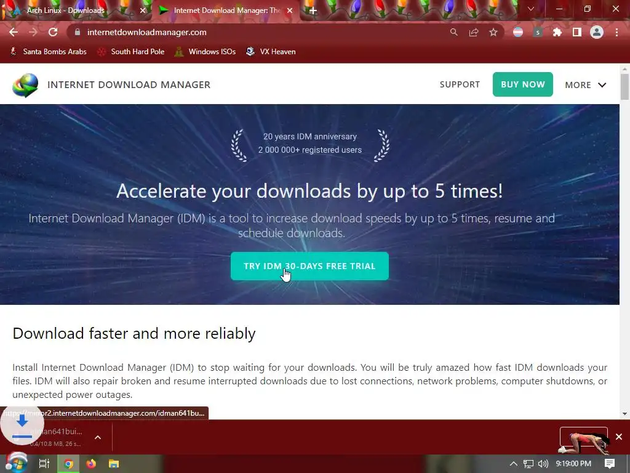The image size is (630, 473).
Task: Click the address bar lock icon
Action: 78,32
